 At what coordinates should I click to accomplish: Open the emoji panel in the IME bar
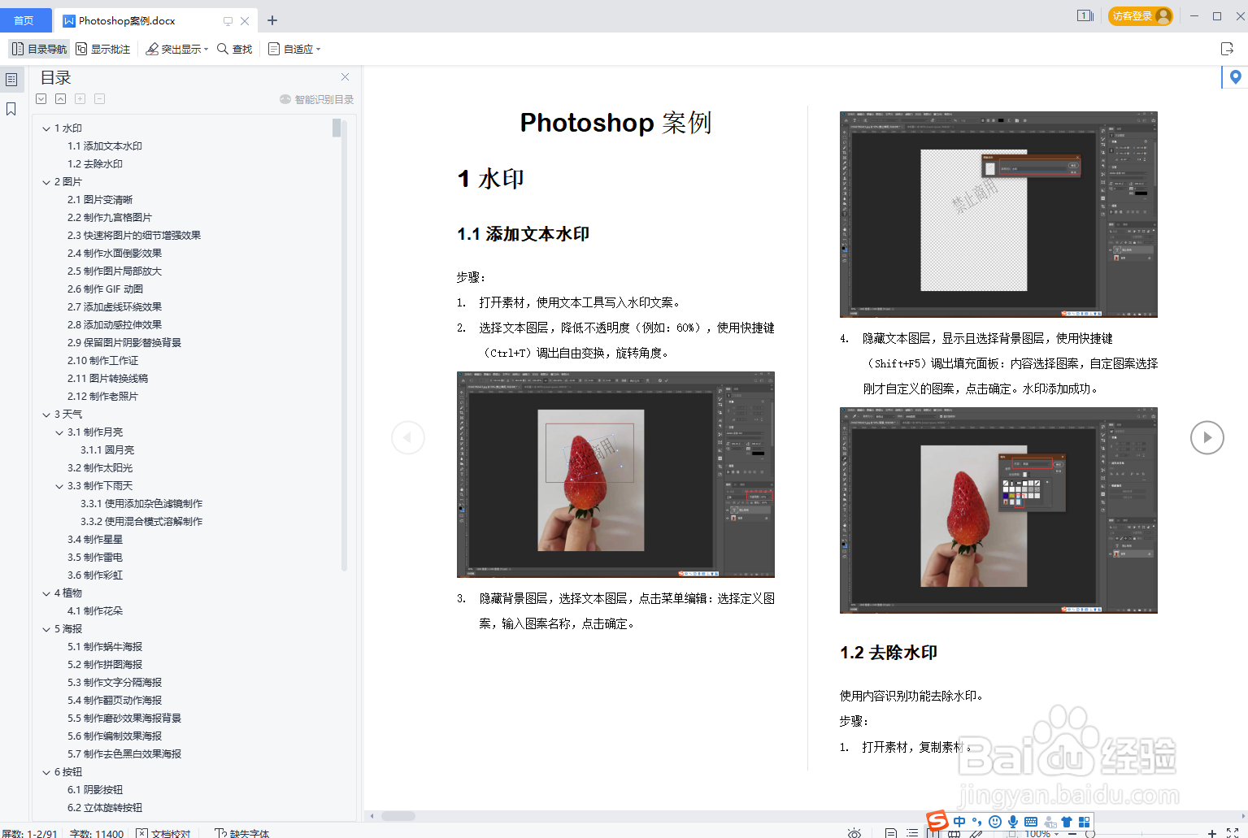pyautogui.click(x=995, y=822)
